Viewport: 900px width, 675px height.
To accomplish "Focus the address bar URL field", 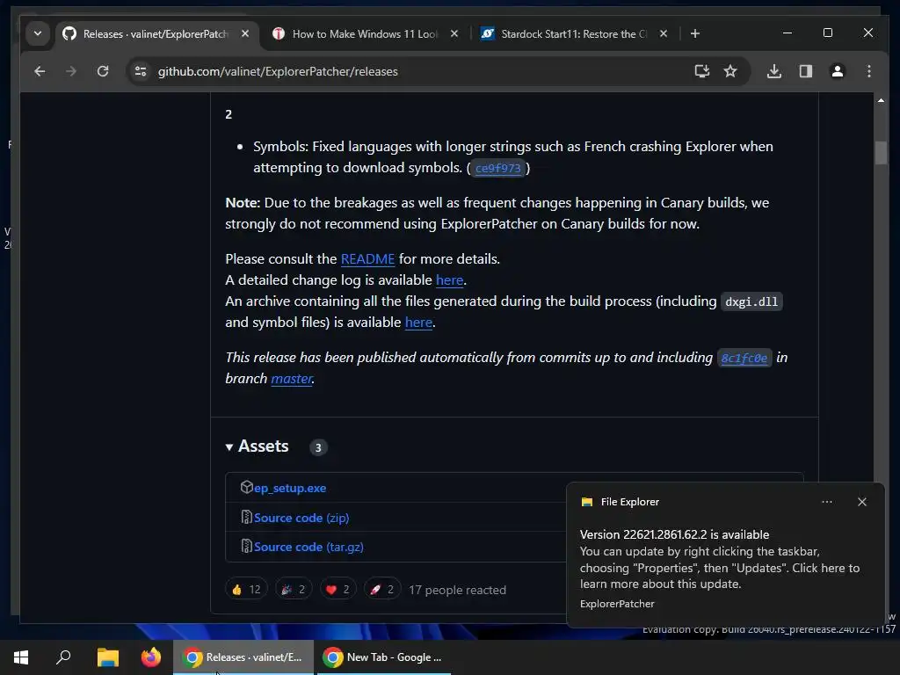I will coord(278,71).
